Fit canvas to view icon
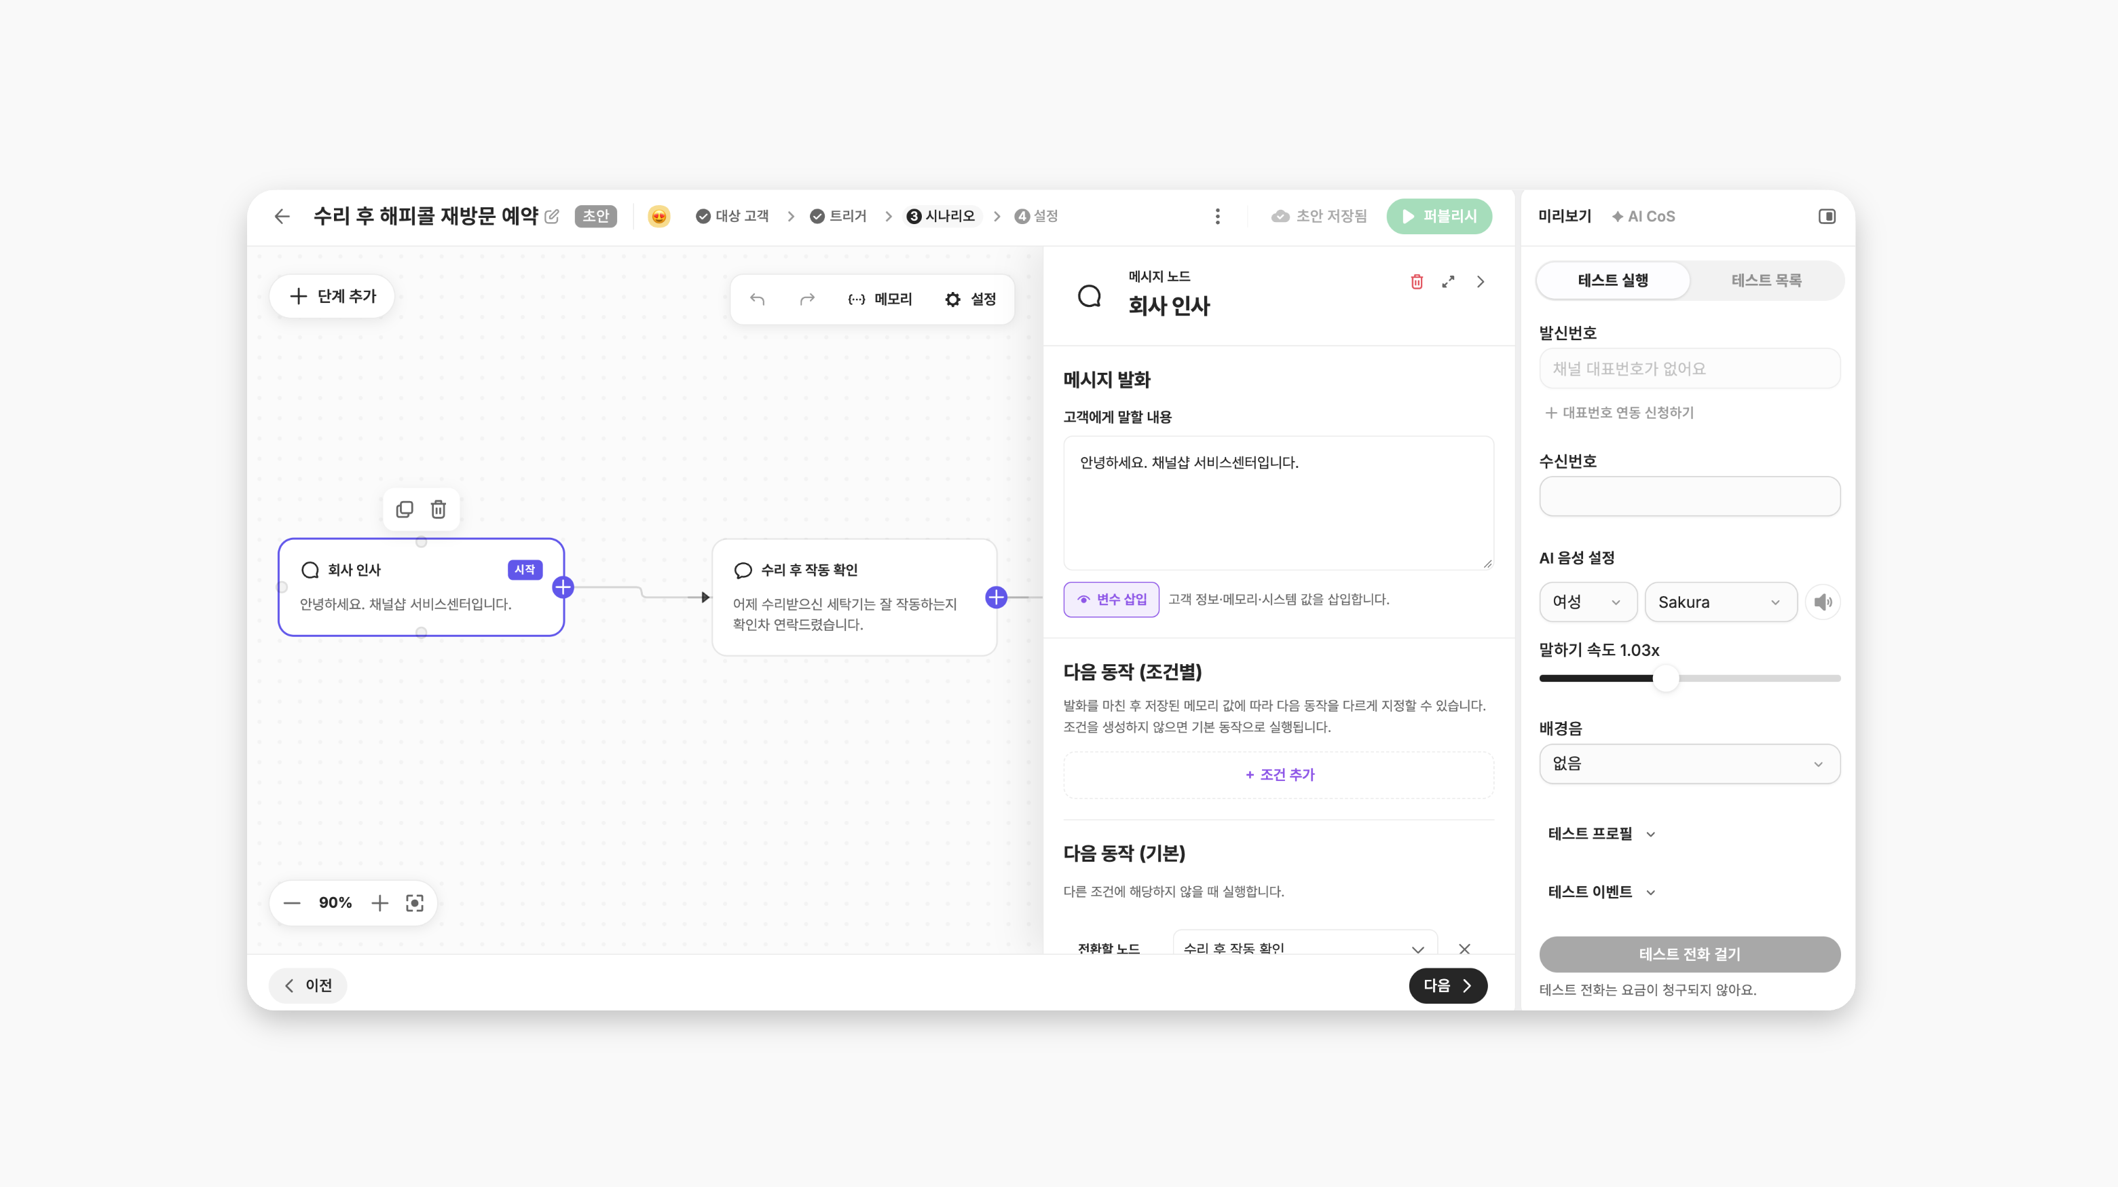Viewport: 2118px width, 1187px height. click(415, 903)
